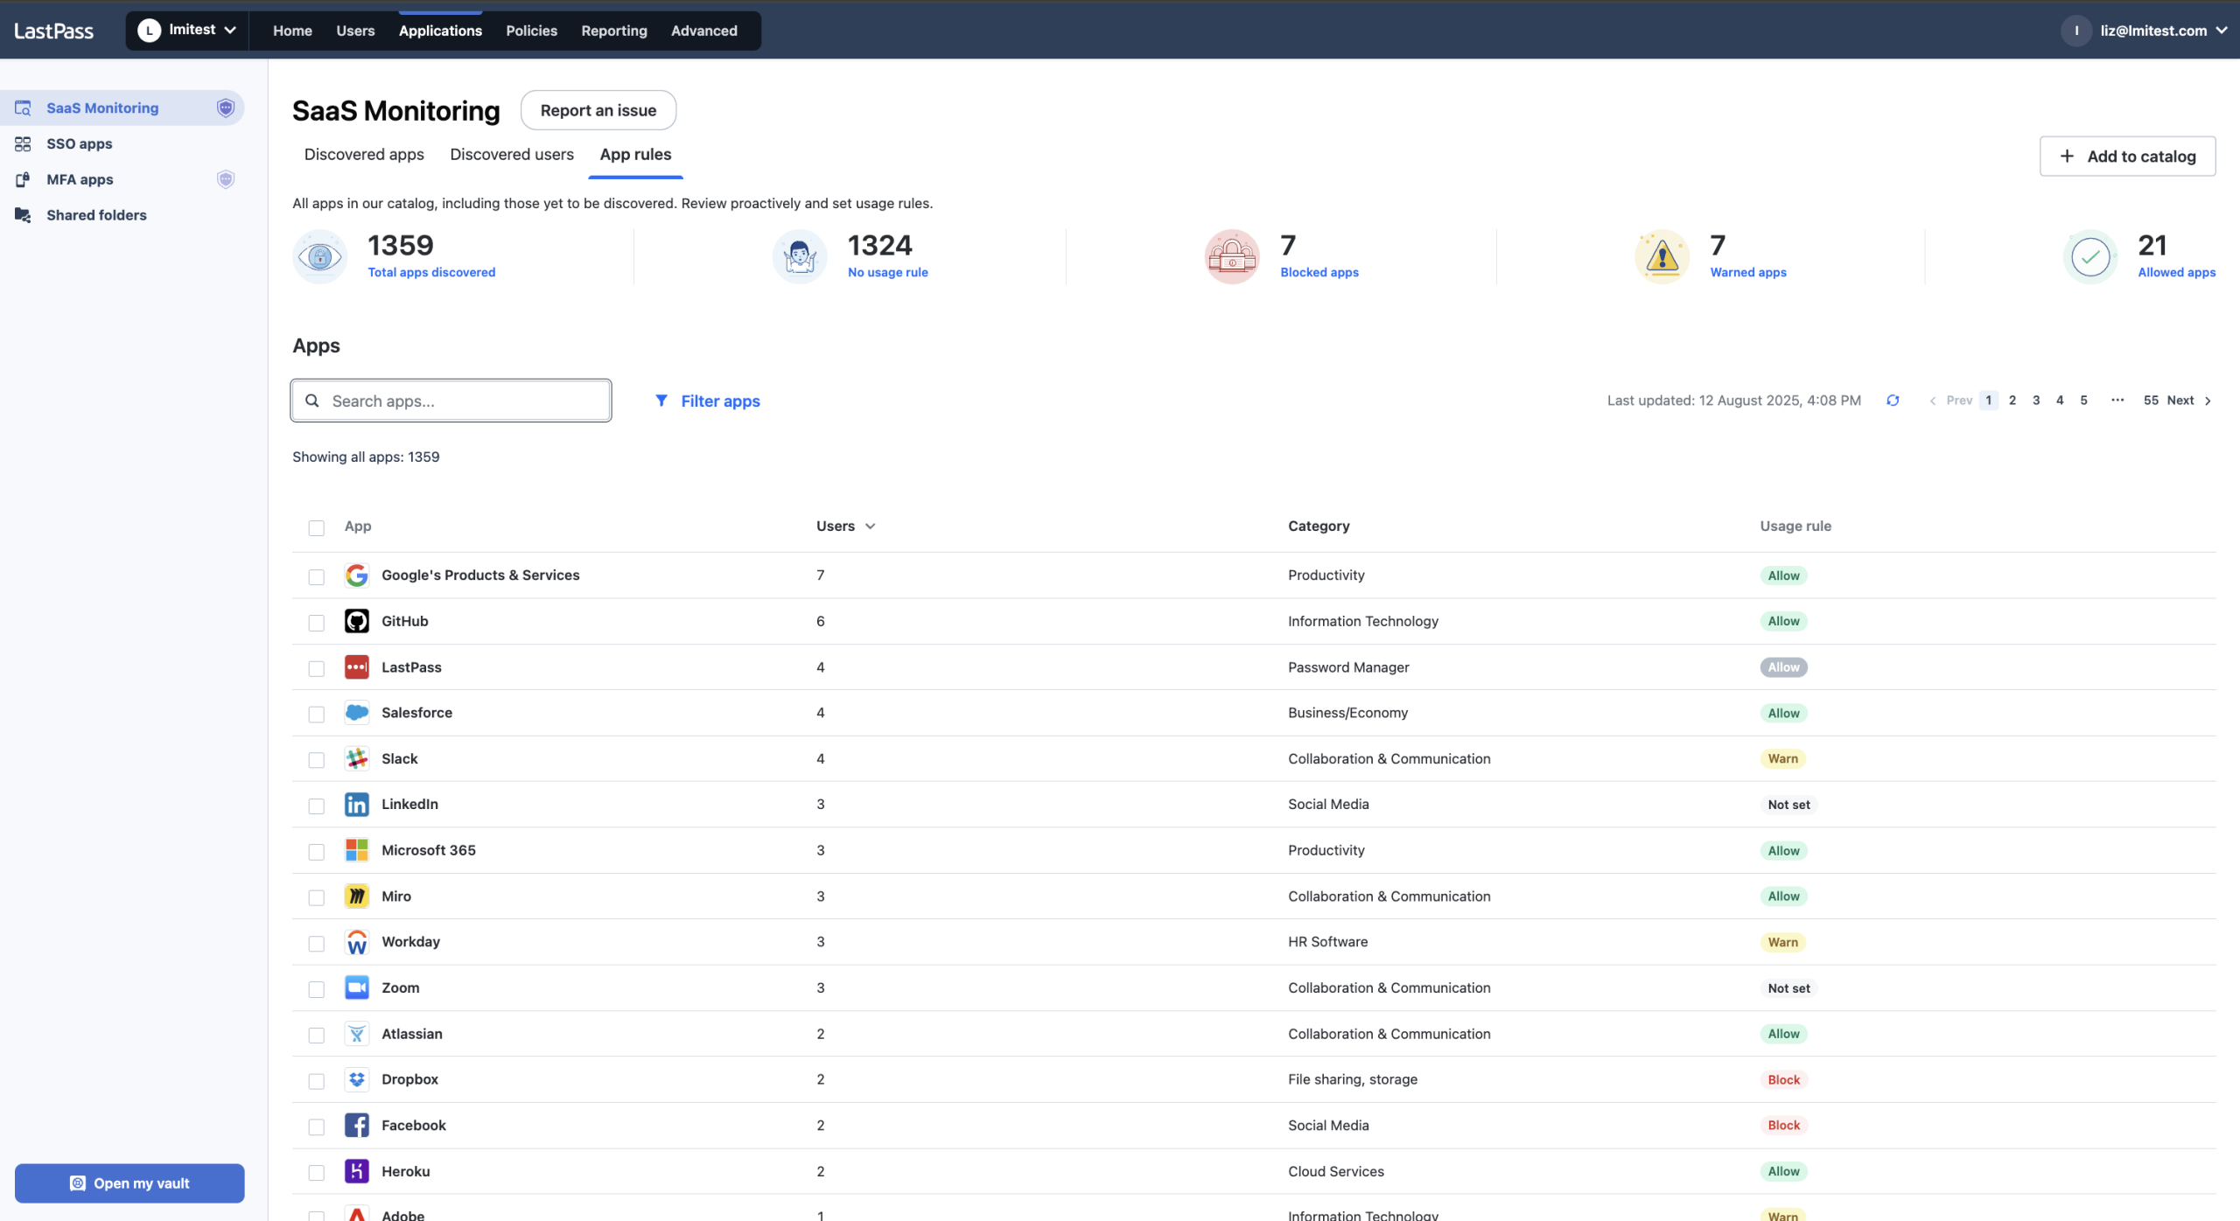Open the lmitest account switcher dropdown
The image size is (2240, 1221).
pos(187,31)
